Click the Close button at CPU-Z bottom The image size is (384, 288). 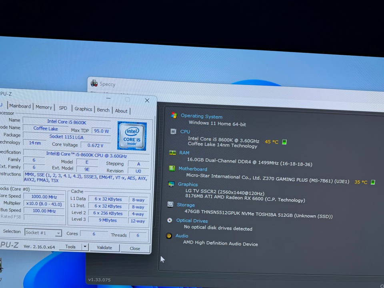tap(135, 248)
